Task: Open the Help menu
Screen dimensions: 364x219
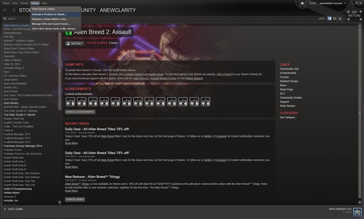Action: (x=44, y=3)
